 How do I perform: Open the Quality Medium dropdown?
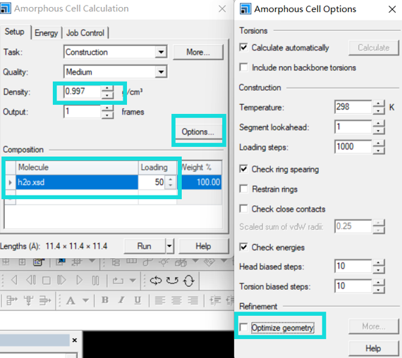pyautogui.click(x=161, y=72)
